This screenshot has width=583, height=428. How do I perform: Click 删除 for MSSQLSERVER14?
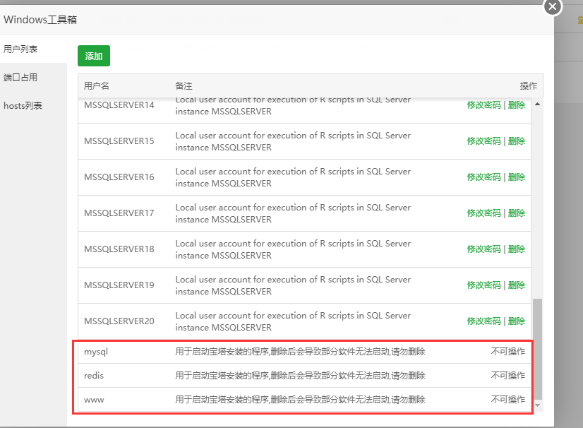tap(517, 105)
